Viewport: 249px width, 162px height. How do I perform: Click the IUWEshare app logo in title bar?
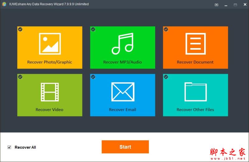click(4, 4)
